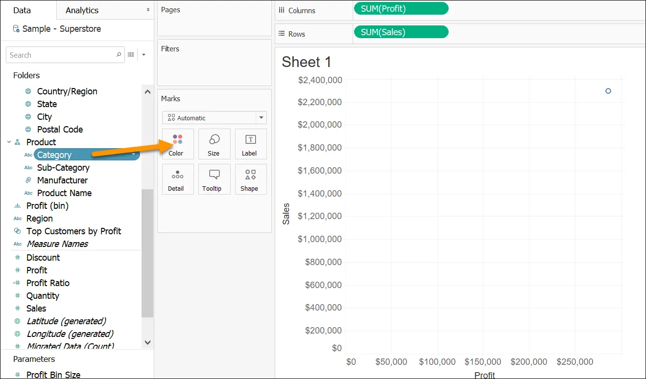Click the data pane vertical scrollbar thumb

pos(147,253)
